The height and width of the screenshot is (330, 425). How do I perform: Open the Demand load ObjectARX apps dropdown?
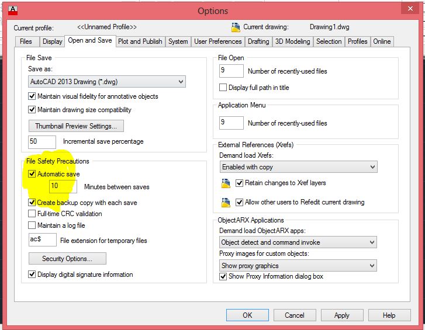[298, 242]
